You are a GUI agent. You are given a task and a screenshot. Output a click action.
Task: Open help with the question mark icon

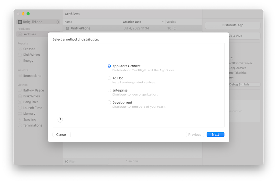coord(60,120)
